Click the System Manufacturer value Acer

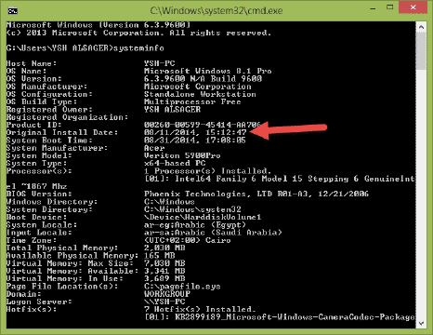(154, 148)
